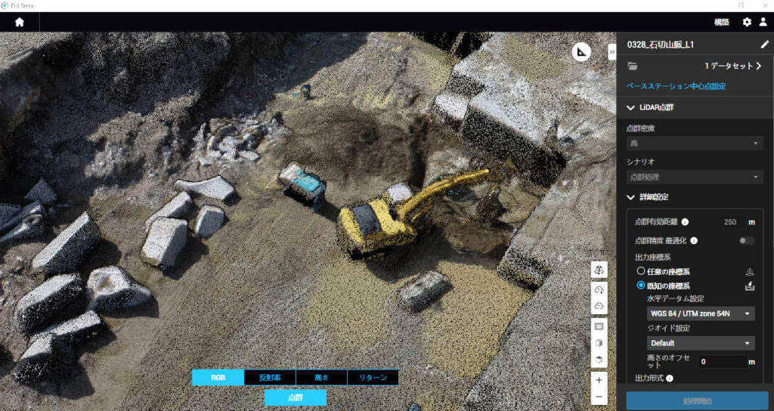774x411 pixels.
Task: Switch to 2D view icon
Action: (599, 326)
